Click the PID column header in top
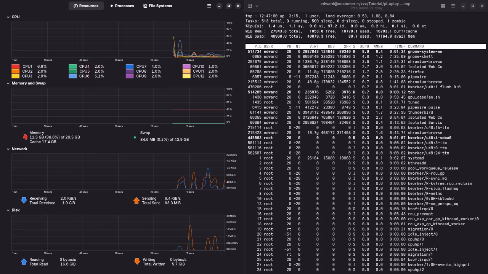 click(x=258, y=46)
